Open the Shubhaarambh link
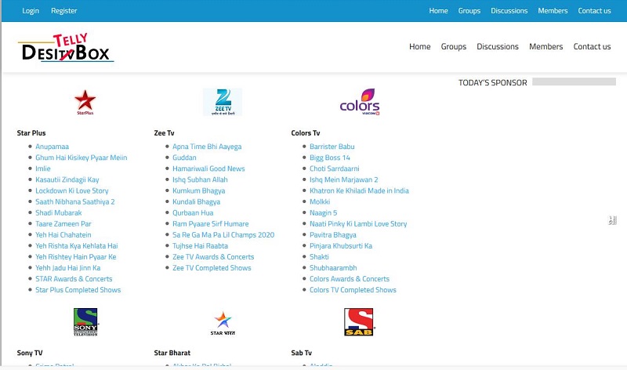Screen dimensions: 627x370 (333, 267)
